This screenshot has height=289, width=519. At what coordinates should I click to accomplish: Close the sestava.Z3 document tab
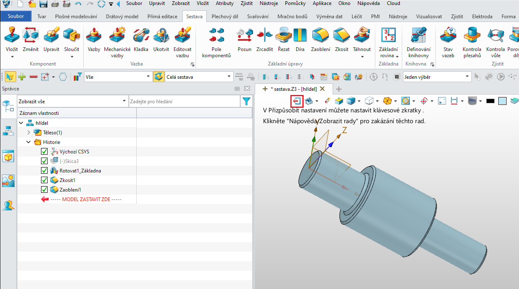click(323, 89)
